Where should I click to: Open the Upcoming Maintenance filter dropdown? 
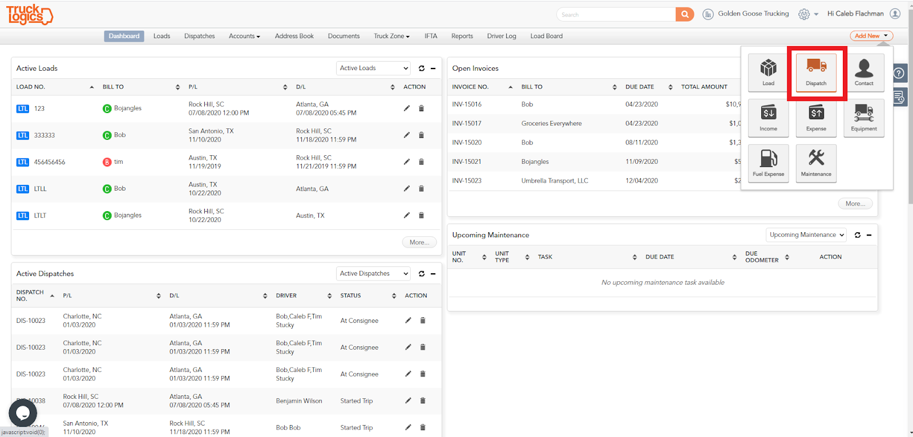point(806,235)
